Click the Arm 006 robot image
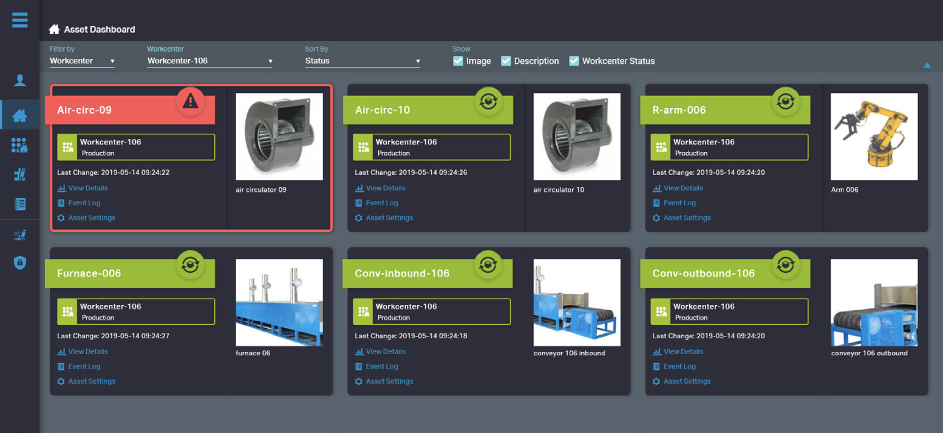 click(874, 137)
